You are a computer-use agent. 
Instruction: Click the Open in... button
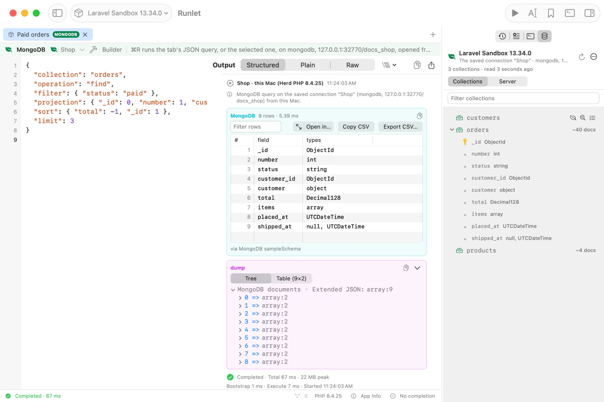click(314, 127)
